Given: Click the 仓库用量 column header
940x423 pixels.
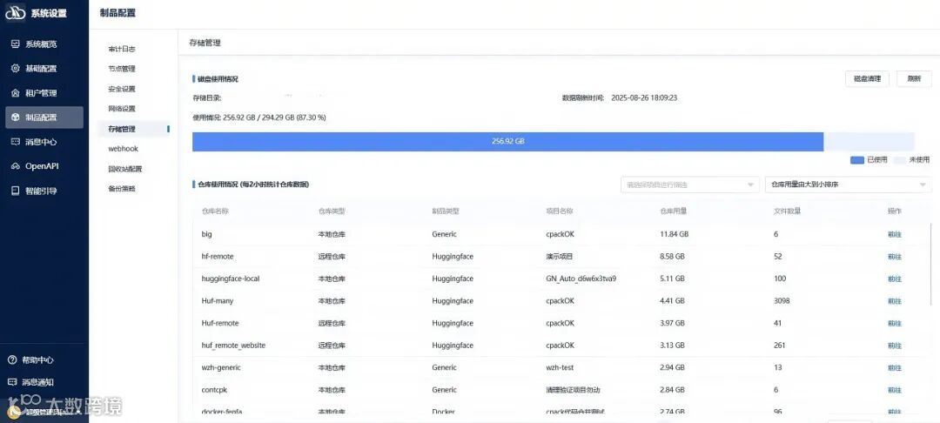Looking at the screenshot, I should 673,211.
